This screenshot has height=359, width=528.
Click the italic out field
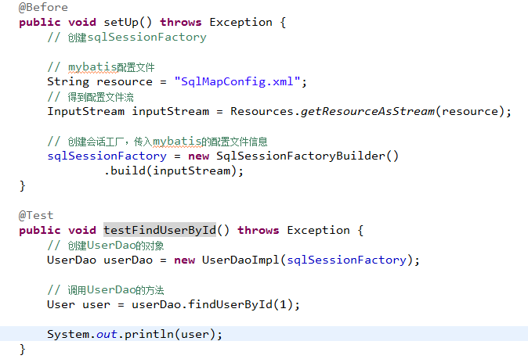[x=107, y=335]
